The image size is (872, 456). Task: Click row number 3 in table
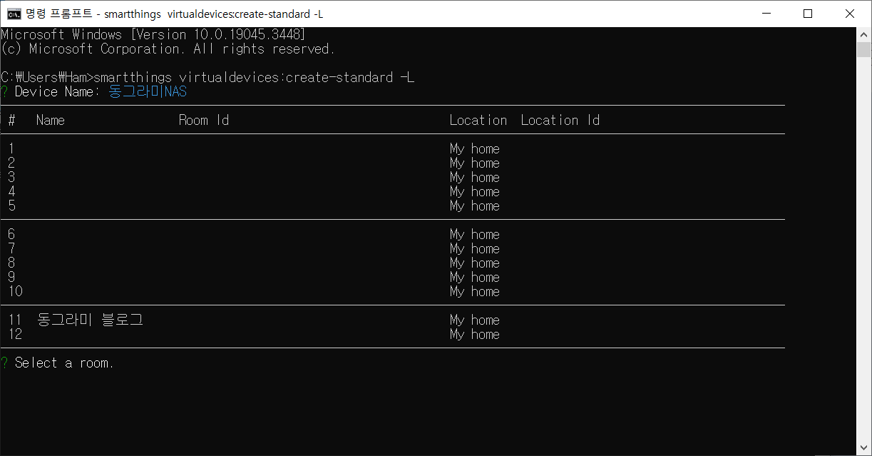pyautogui.click(x=11, y=177)
